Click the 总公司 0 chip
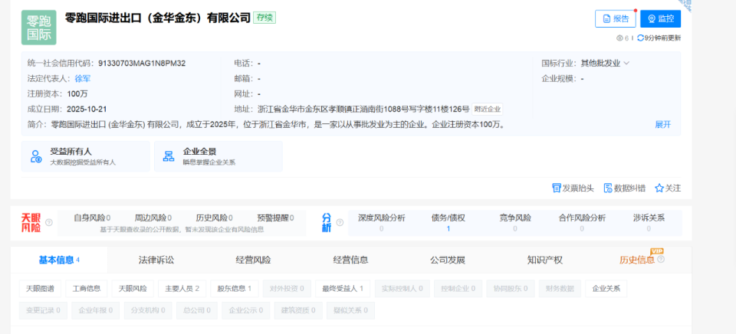 point(197,310)
